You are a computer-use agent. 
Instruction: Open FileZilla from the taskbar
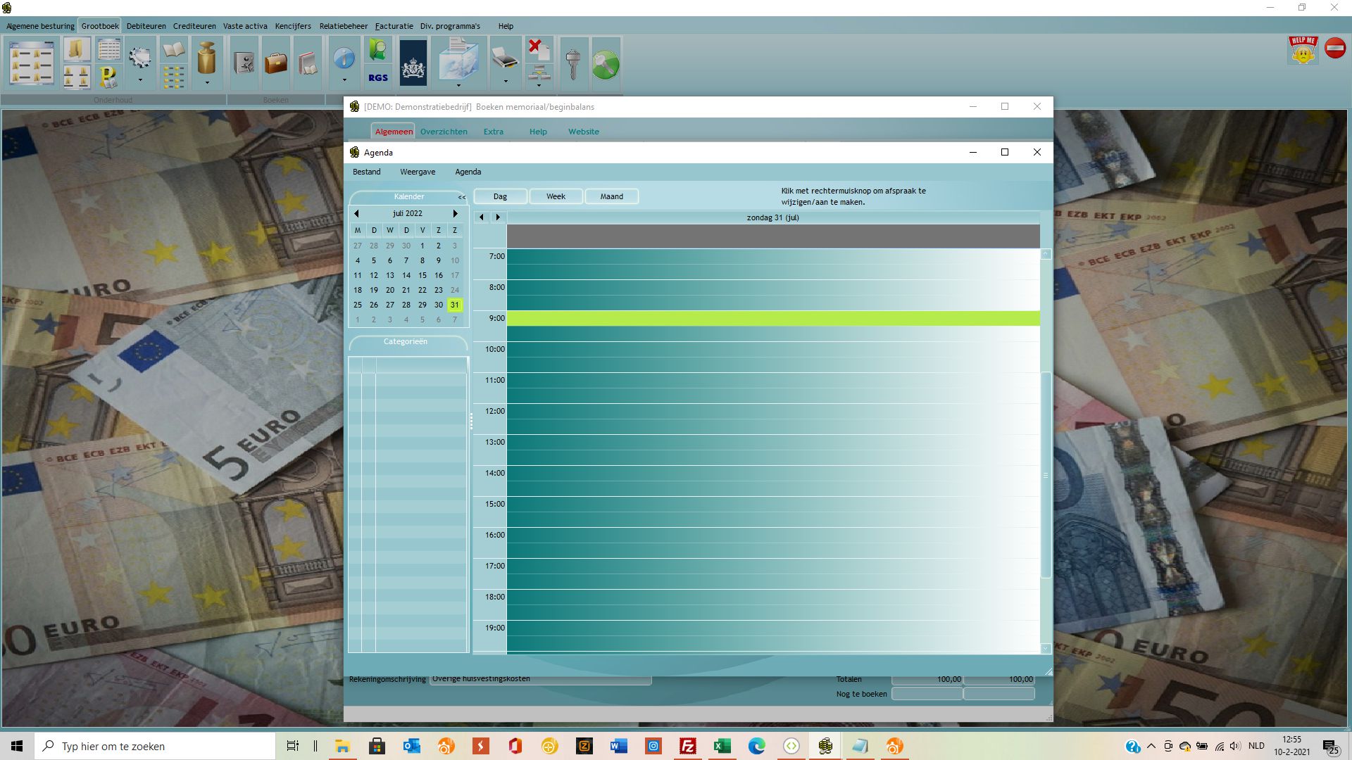coord(687,746)
